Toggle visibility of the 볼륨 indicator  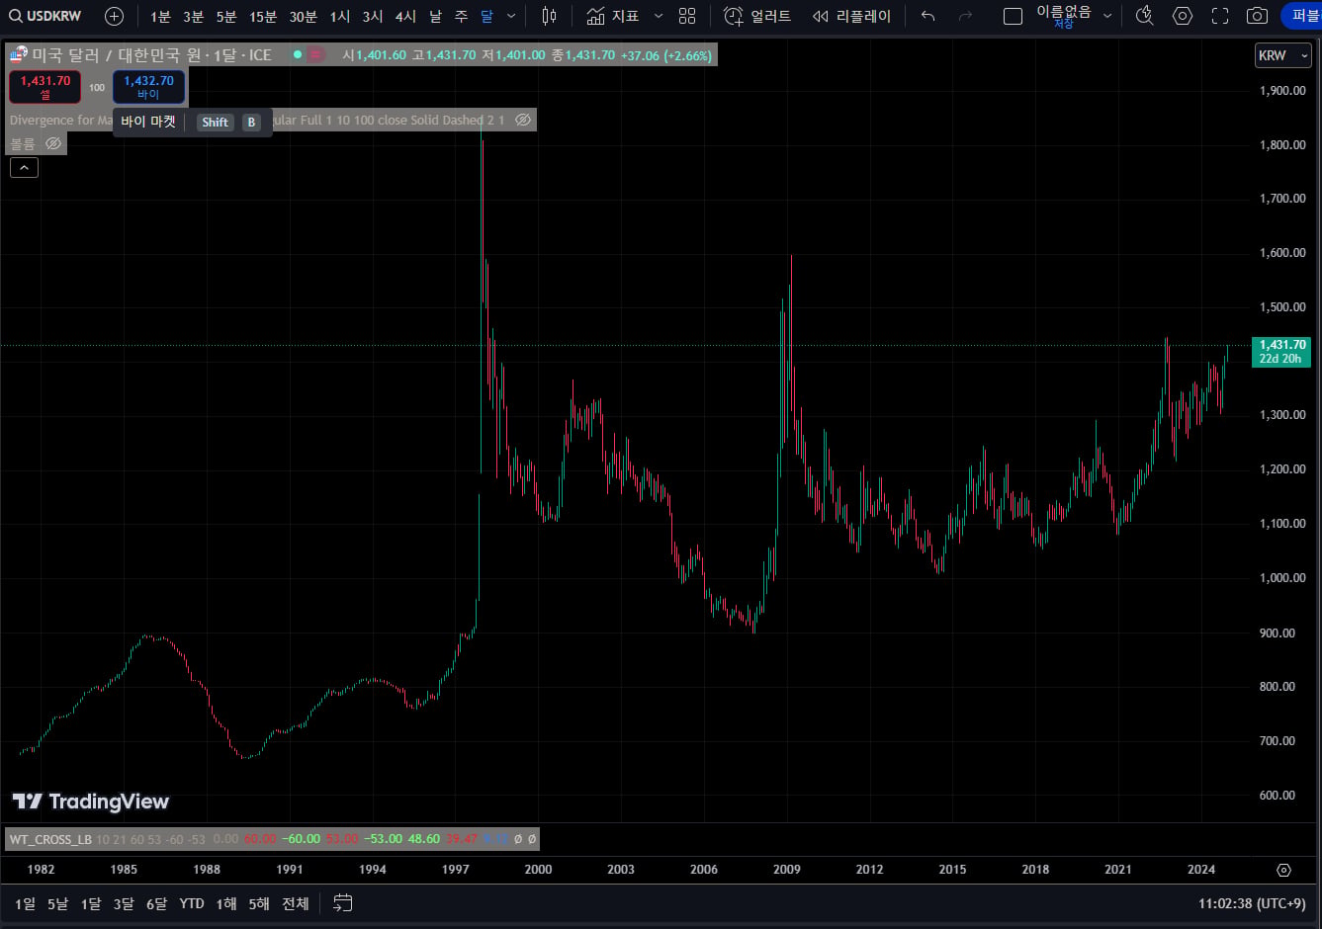53,143
